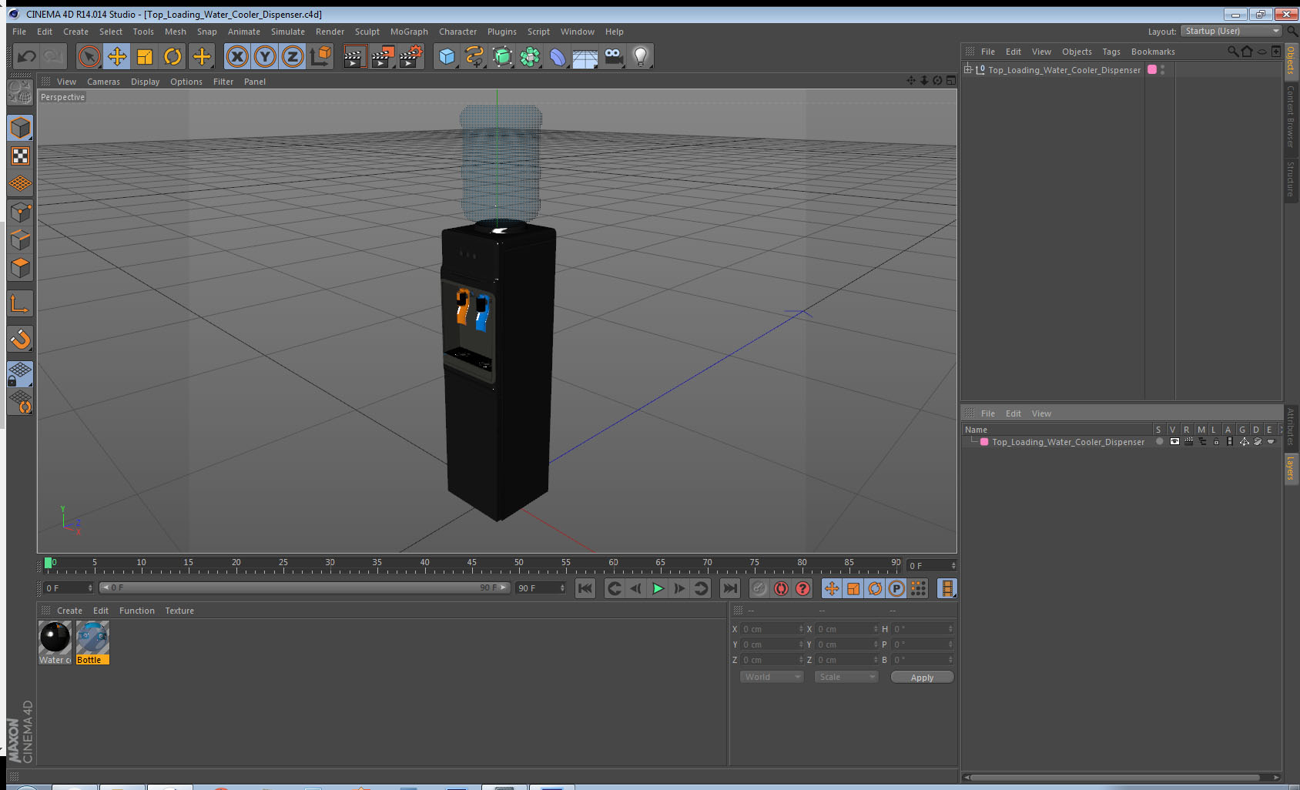Click the Undo arrow icon
Viewport: 1300px width, 790px height.
(x=27, y=56)
